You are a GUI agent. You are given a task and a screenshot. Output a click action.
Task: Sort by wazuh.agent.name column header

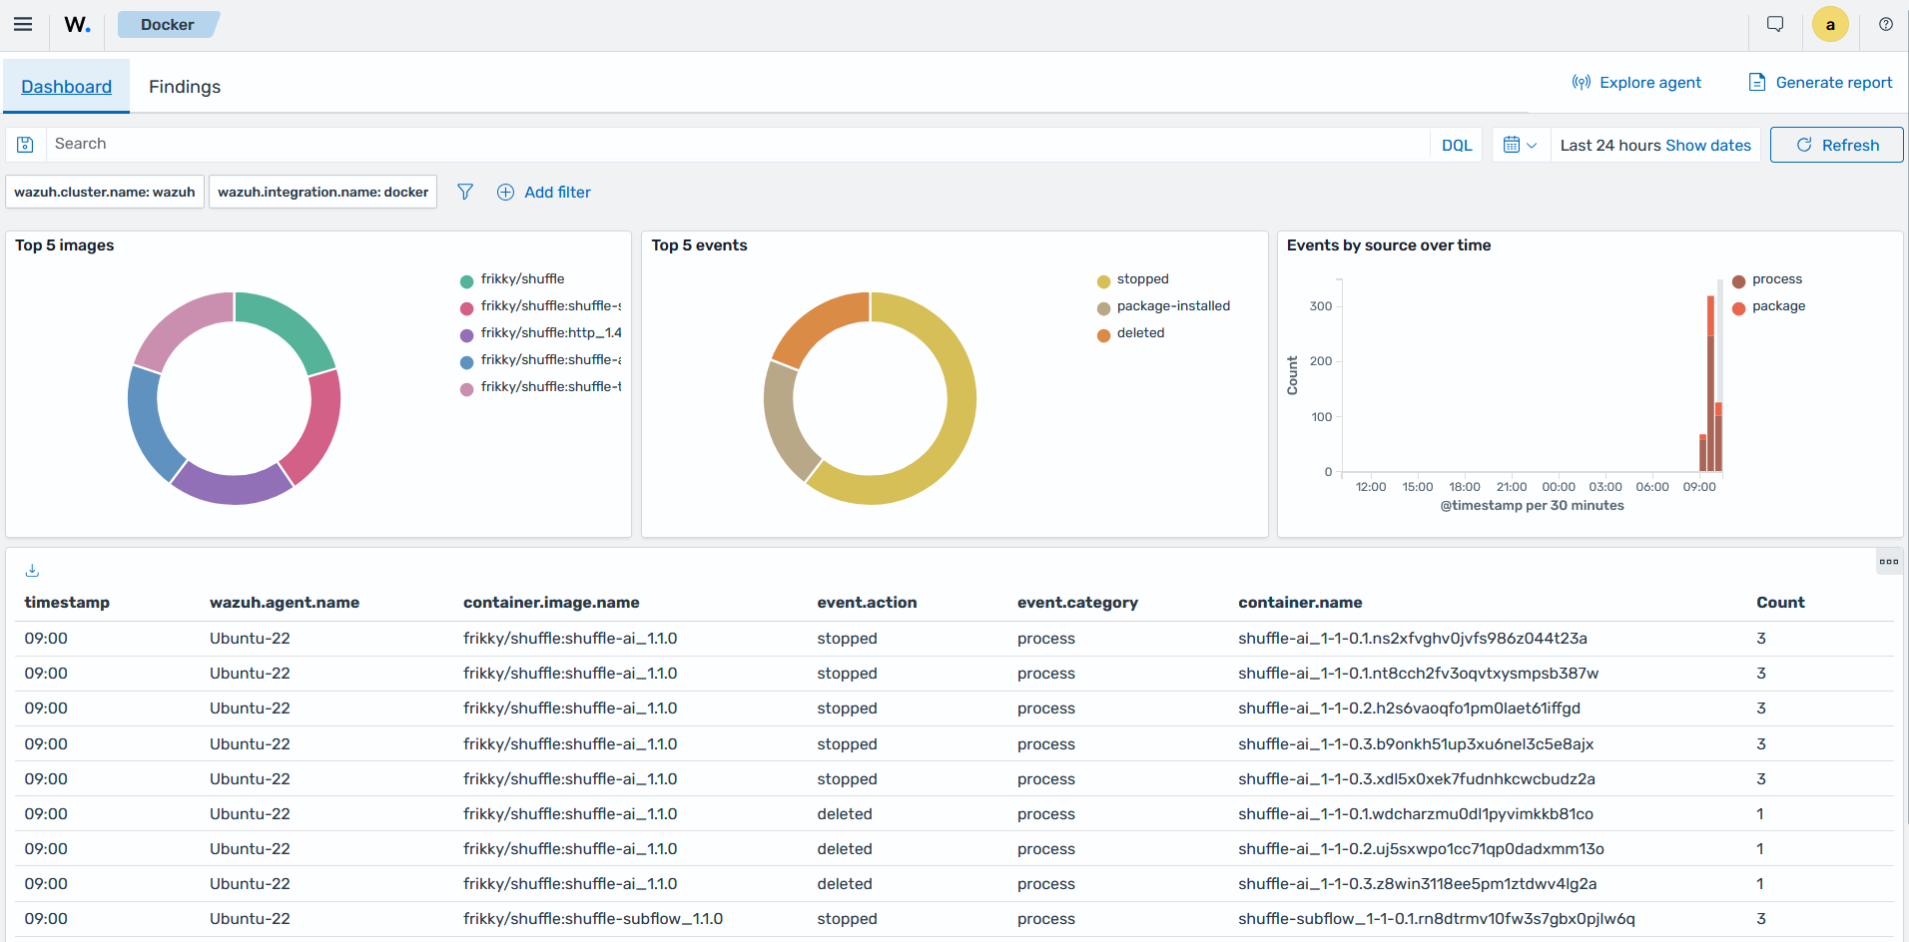[285, 603]
